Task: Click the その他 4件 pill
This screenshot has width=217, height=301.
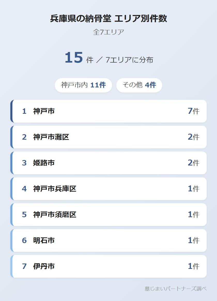Action: pyautogui.click(x=139, y=85)
